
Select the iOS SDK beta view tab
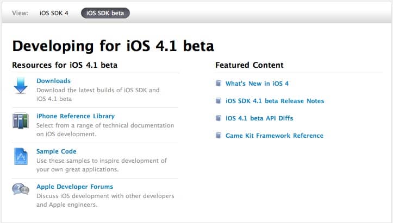coord(105,13)
